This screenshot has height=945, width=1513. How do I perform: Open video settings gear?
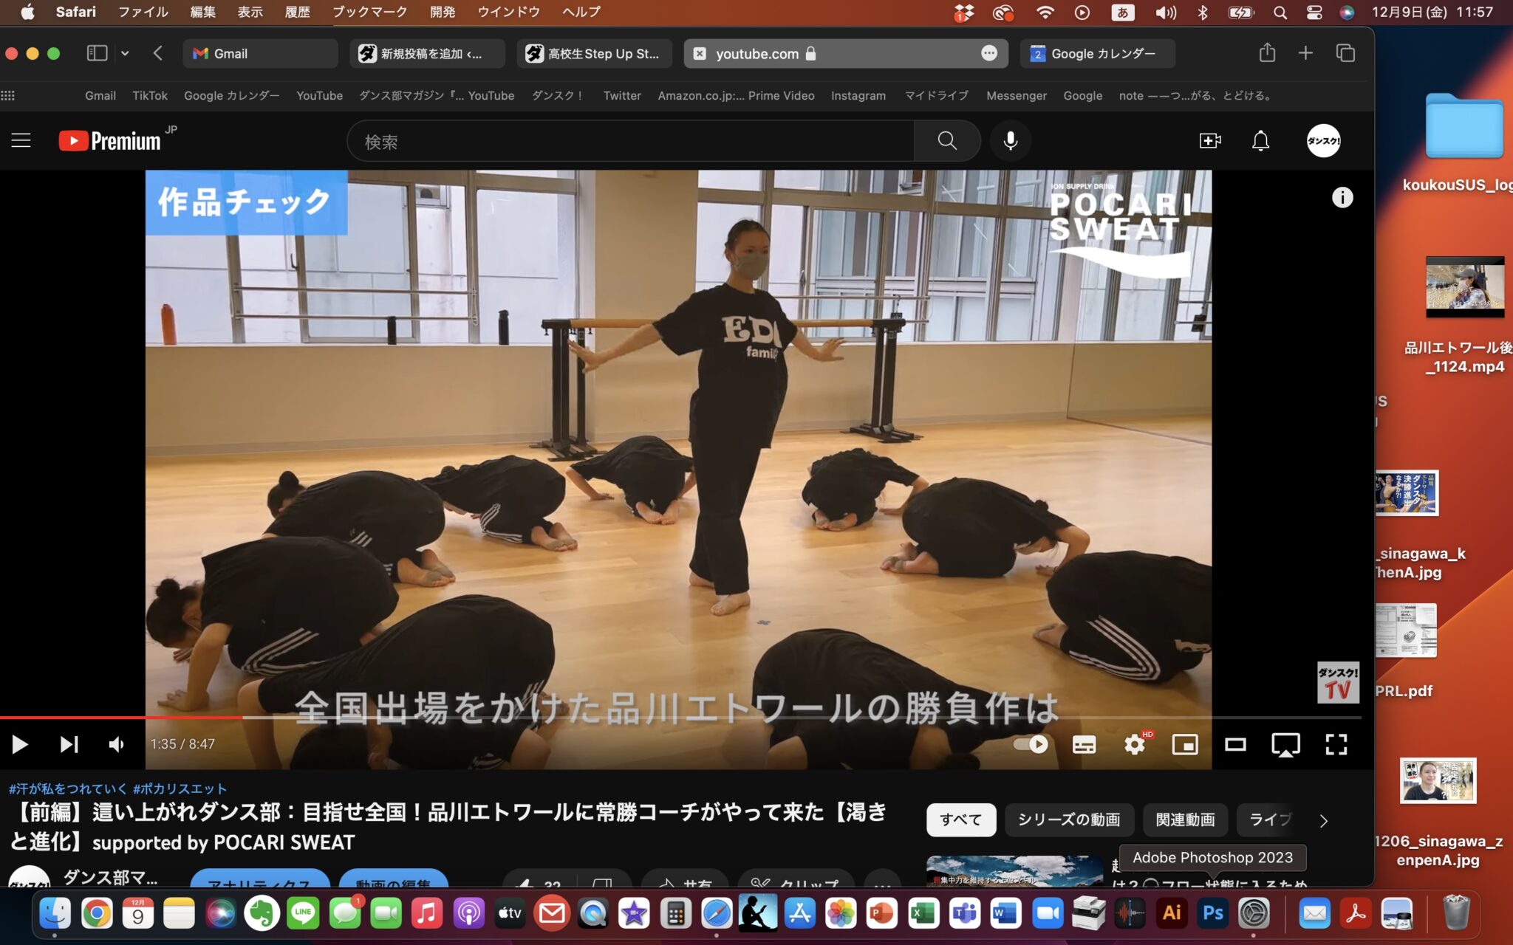pyautogui.click(x=1134, y=745)
